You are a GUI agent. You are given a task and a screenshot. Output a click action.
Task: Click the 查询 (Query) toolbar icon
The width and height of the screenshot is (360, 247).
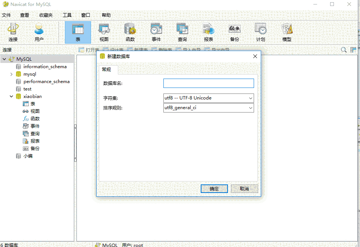[182, 32]
